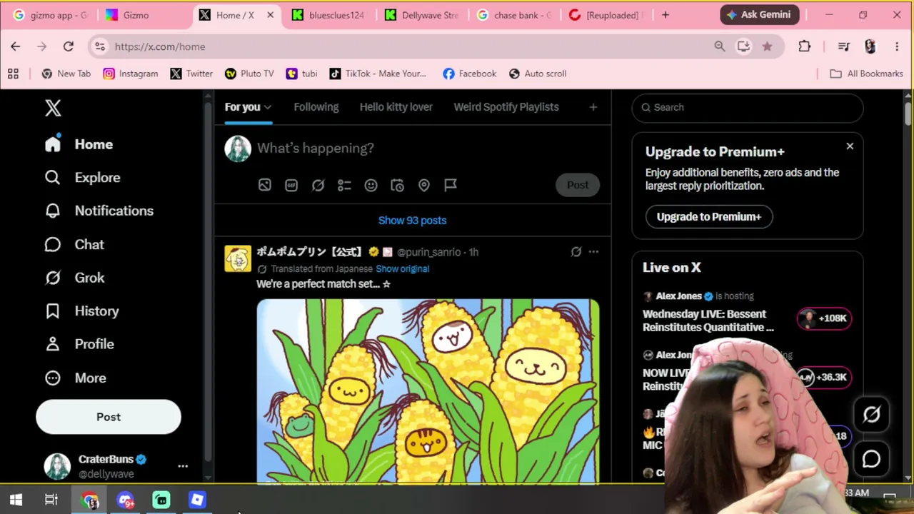Switch to the bluesclues124 browser tab
This screenshot has width=914, height=514.
coord(328,15)
